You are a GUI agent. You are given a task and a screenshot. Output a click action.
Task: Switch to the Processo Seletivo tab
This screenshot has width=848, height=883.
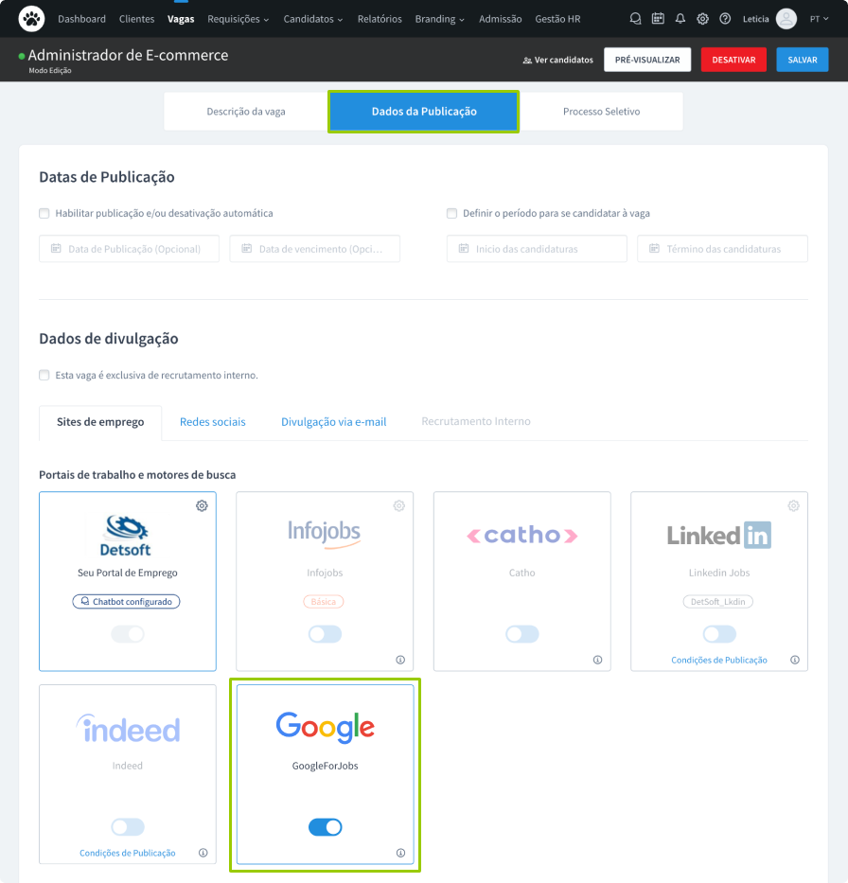coord(601,112)
